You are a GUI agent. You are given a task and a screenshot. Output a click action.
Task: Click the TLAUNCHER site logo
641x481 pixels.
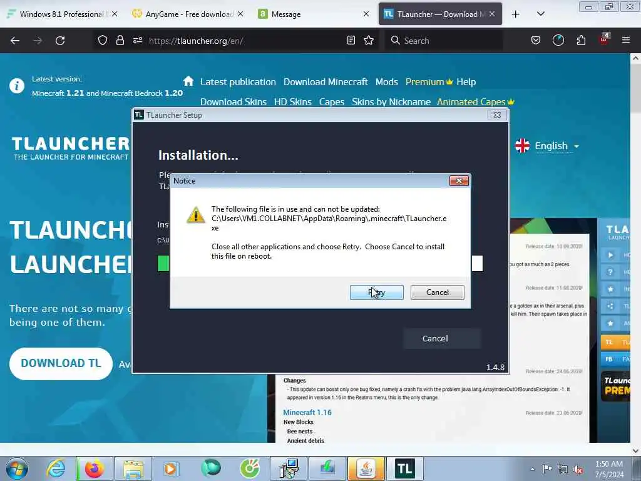71,148
